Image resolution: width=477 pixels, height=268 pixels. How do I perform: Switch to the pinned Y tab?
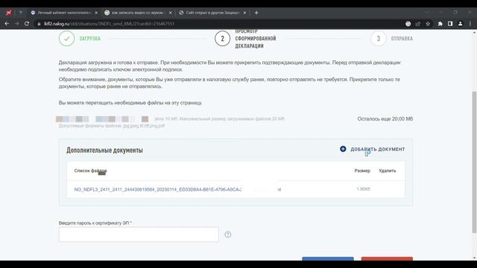[x=20, y=13]
